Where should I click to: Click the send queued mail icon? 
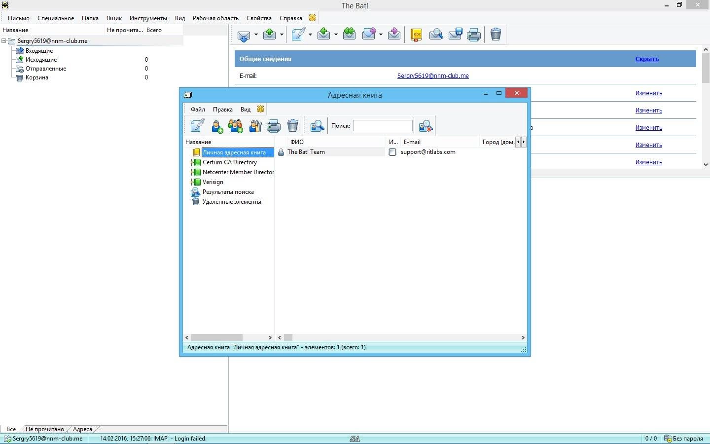[270, 34]
